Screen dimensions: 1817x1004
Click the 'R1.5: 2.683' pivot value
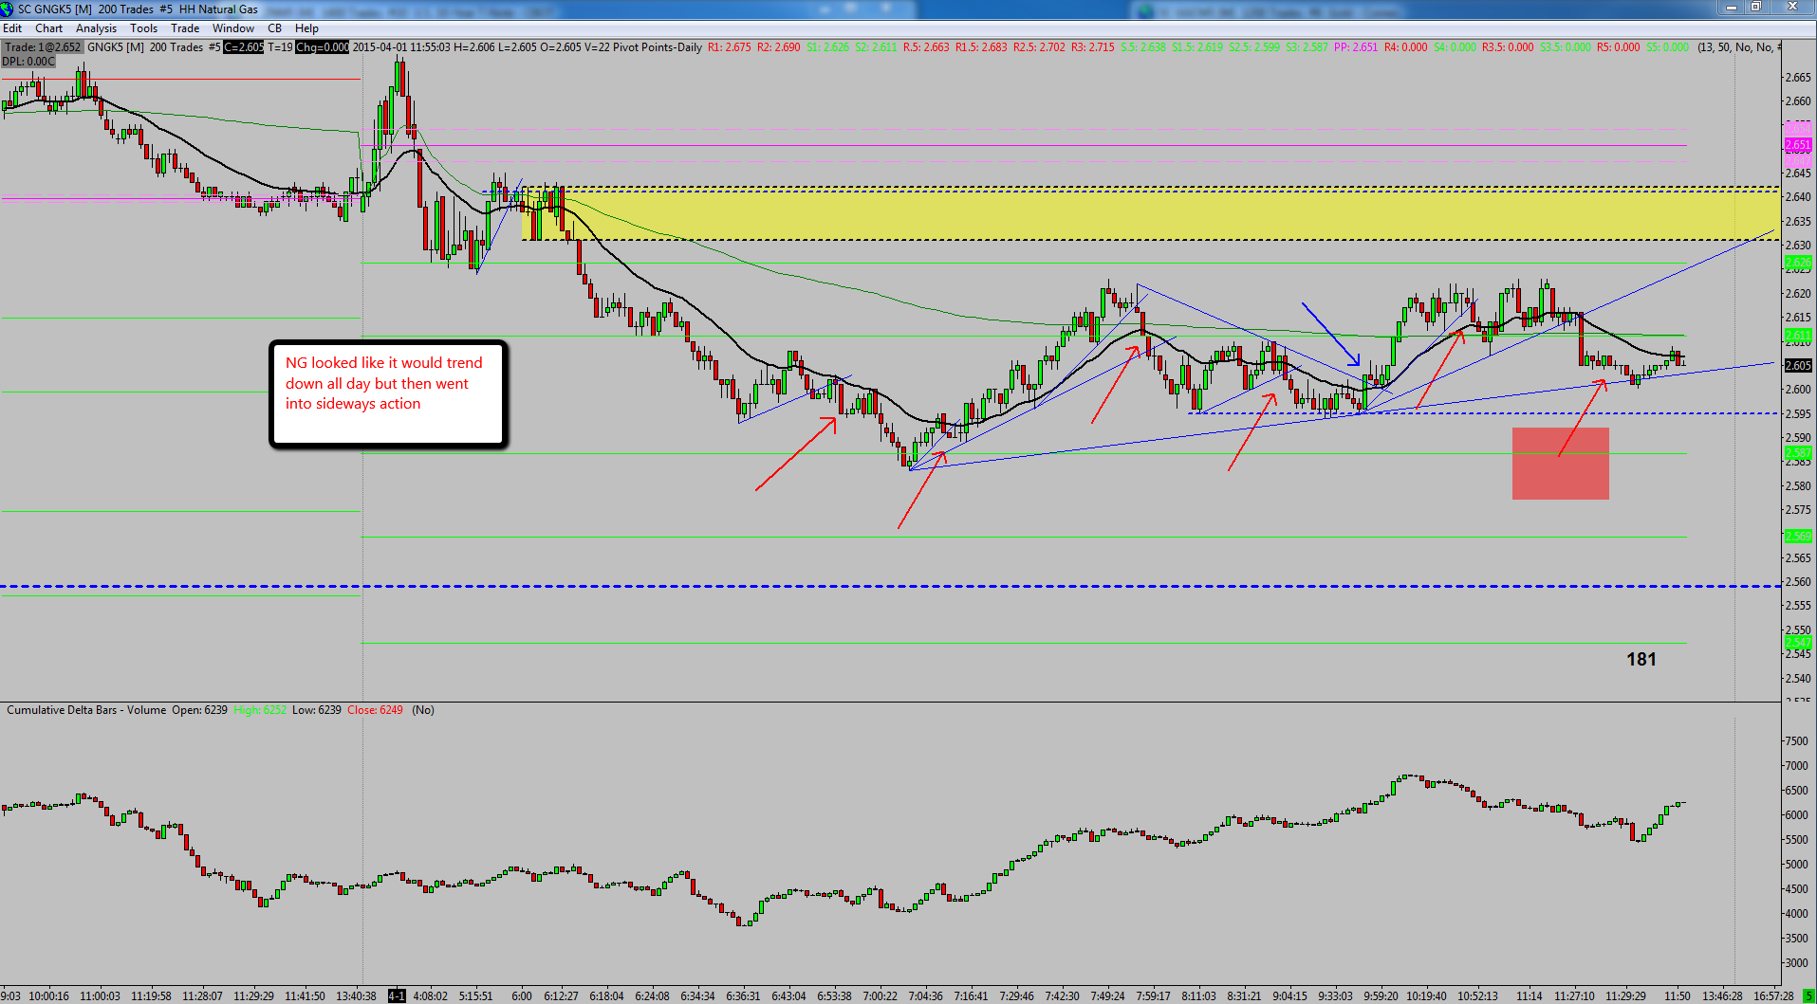(x=982, y=47)
